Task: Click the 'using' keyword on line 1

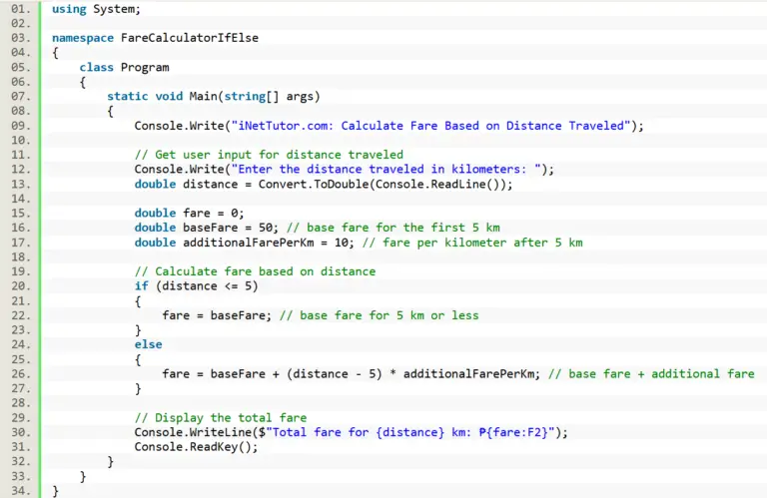Action: 69,9
